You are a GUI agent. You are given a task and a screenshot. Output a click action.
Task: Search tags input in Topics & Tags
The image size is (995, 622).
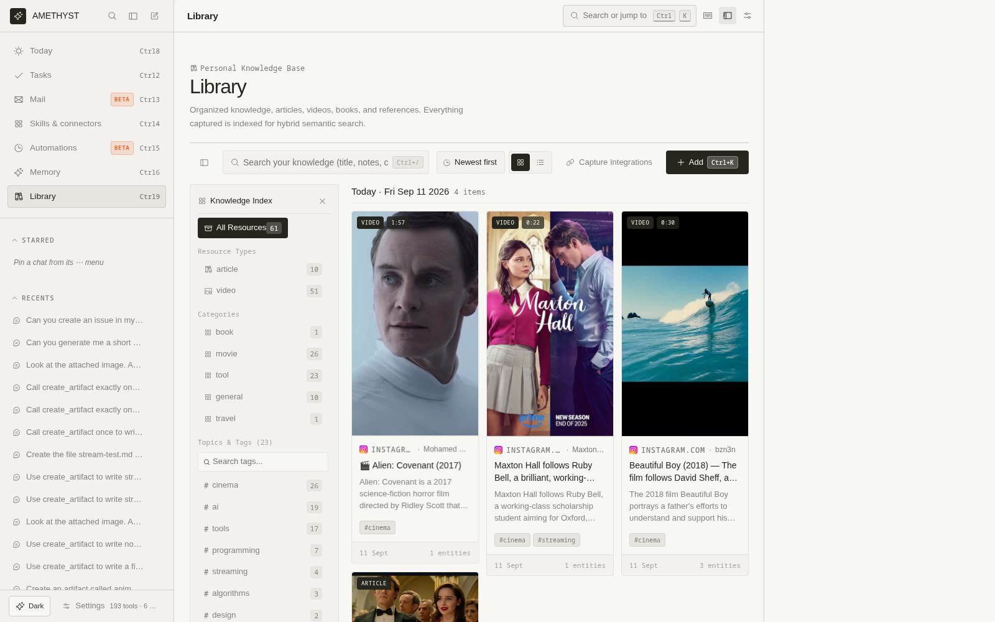pyautogui.click(x=263, y=462)
